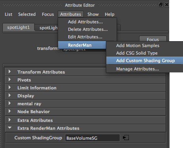
Task: Open the Focus menu in menu bar
Action: [x=48, y=14]
